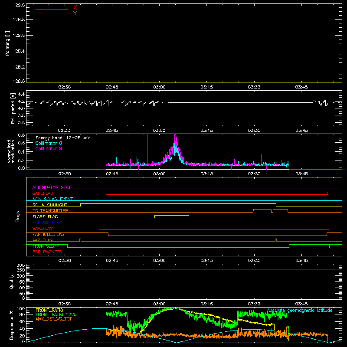This screenshot has height=347, width=347.
Task: Click the 80 tick on the bottom panel axis
Action: point(23,314)
